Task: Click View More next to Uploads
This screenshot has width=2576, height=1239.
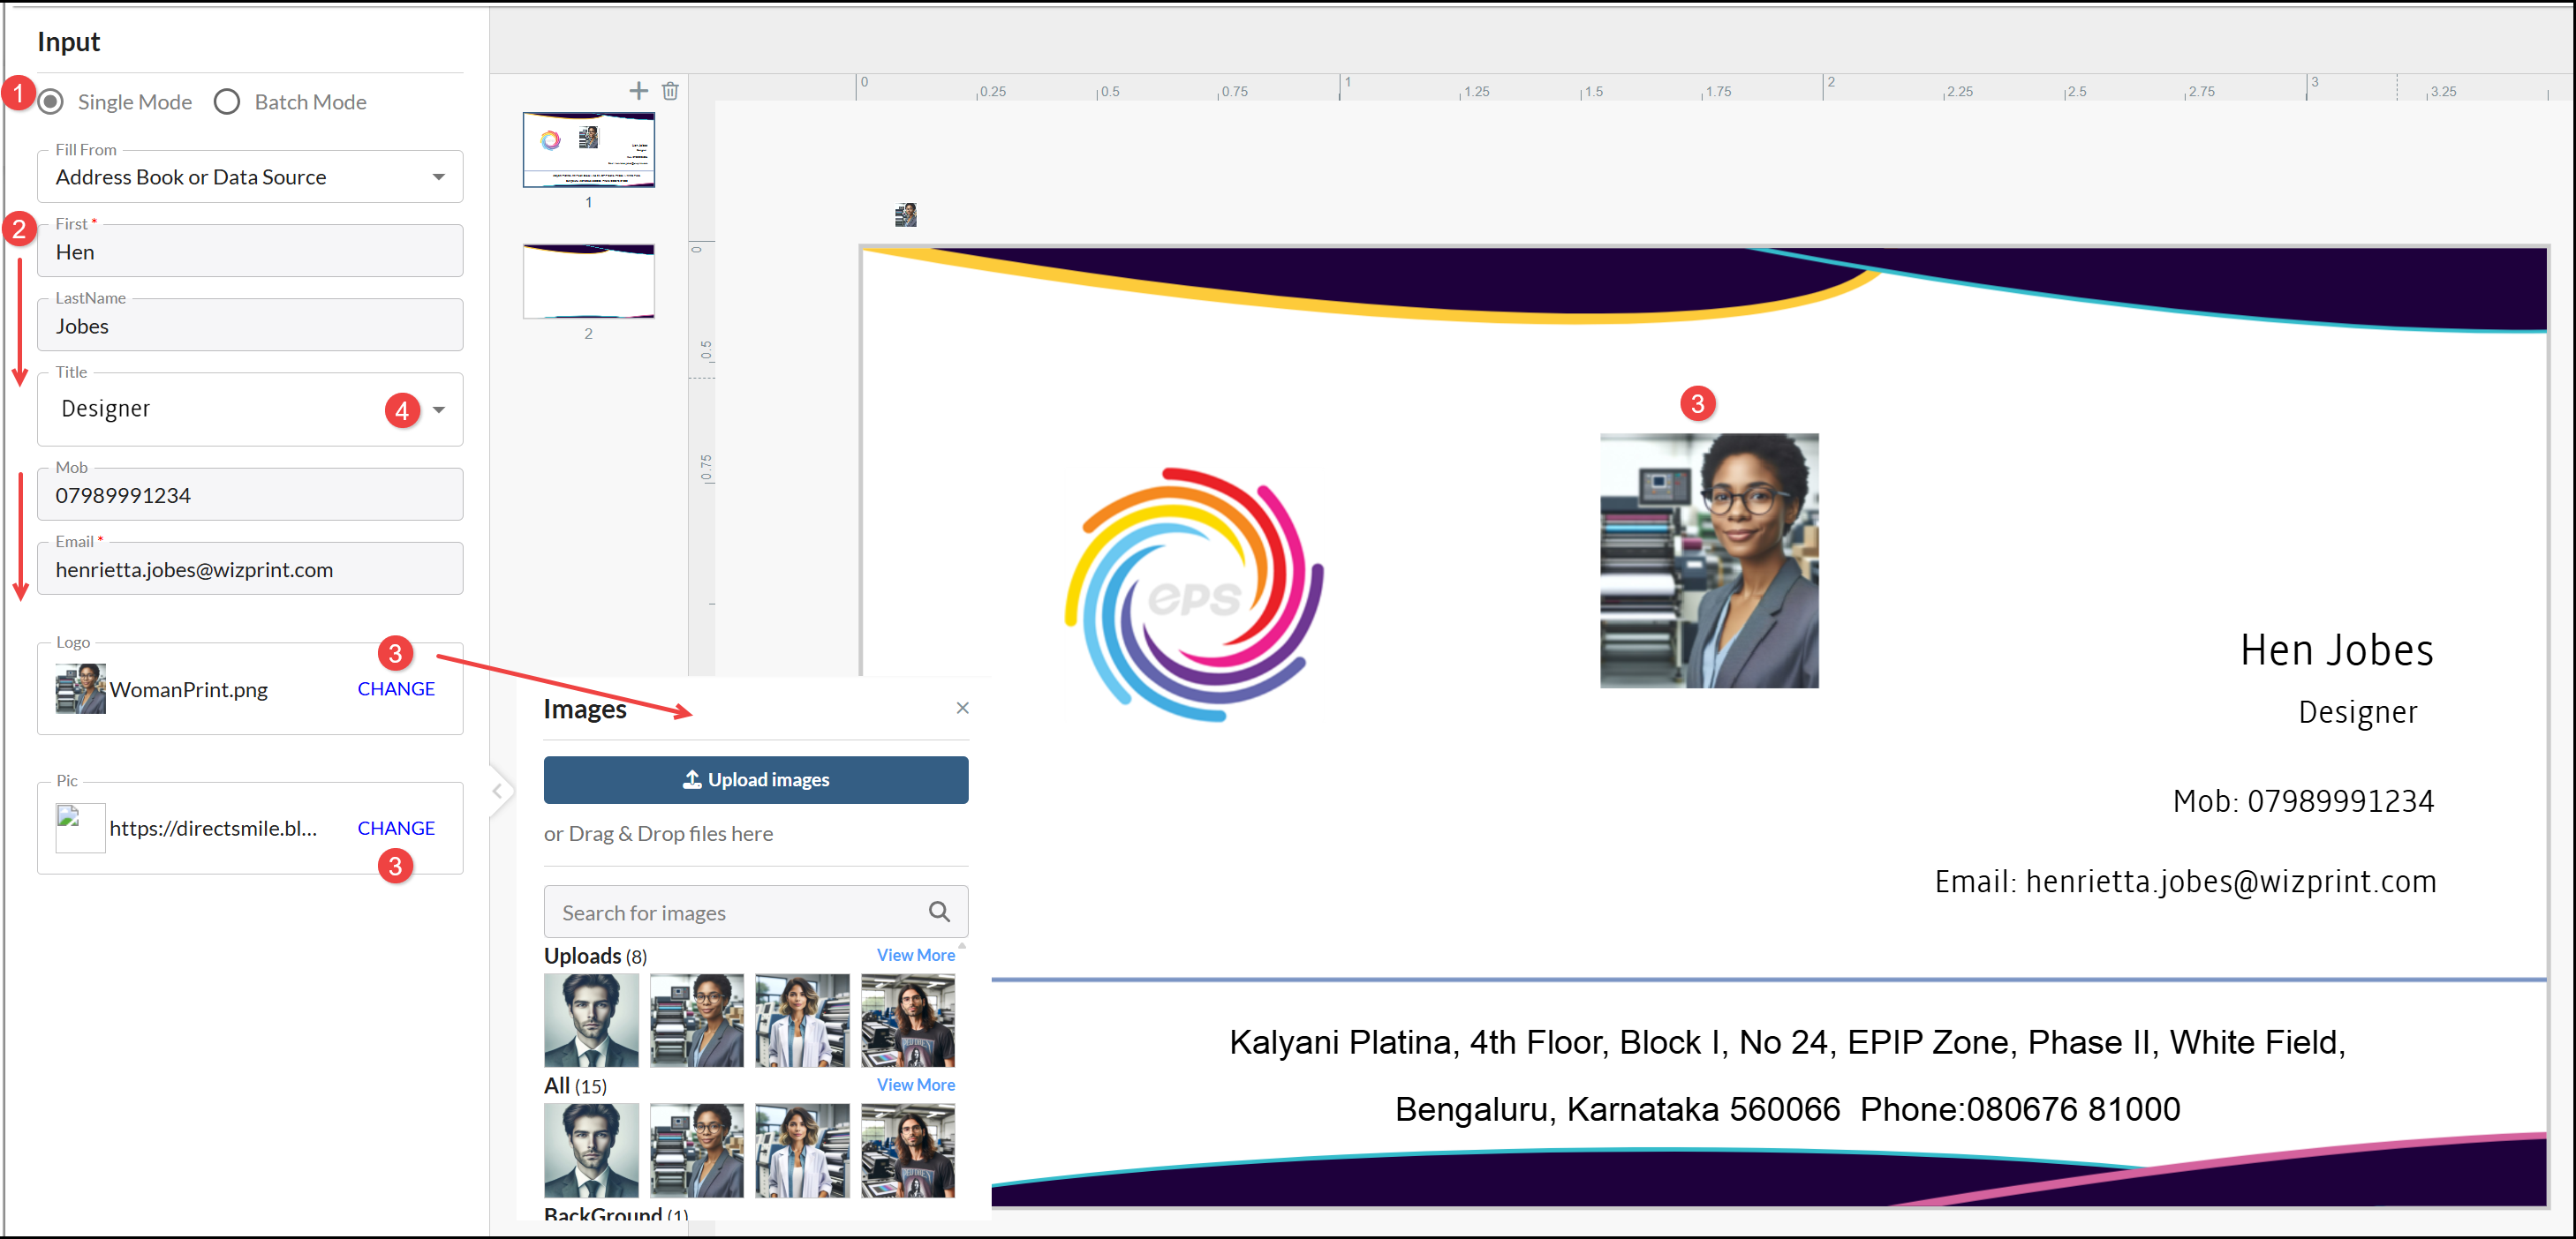Action: 915,954
